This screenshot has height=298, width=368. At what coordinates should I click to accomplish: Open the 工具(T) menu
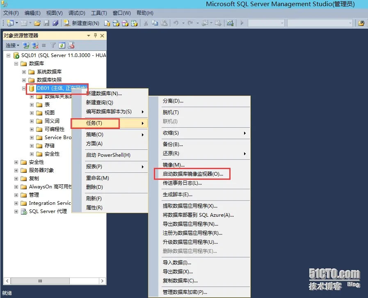[99, 13]
